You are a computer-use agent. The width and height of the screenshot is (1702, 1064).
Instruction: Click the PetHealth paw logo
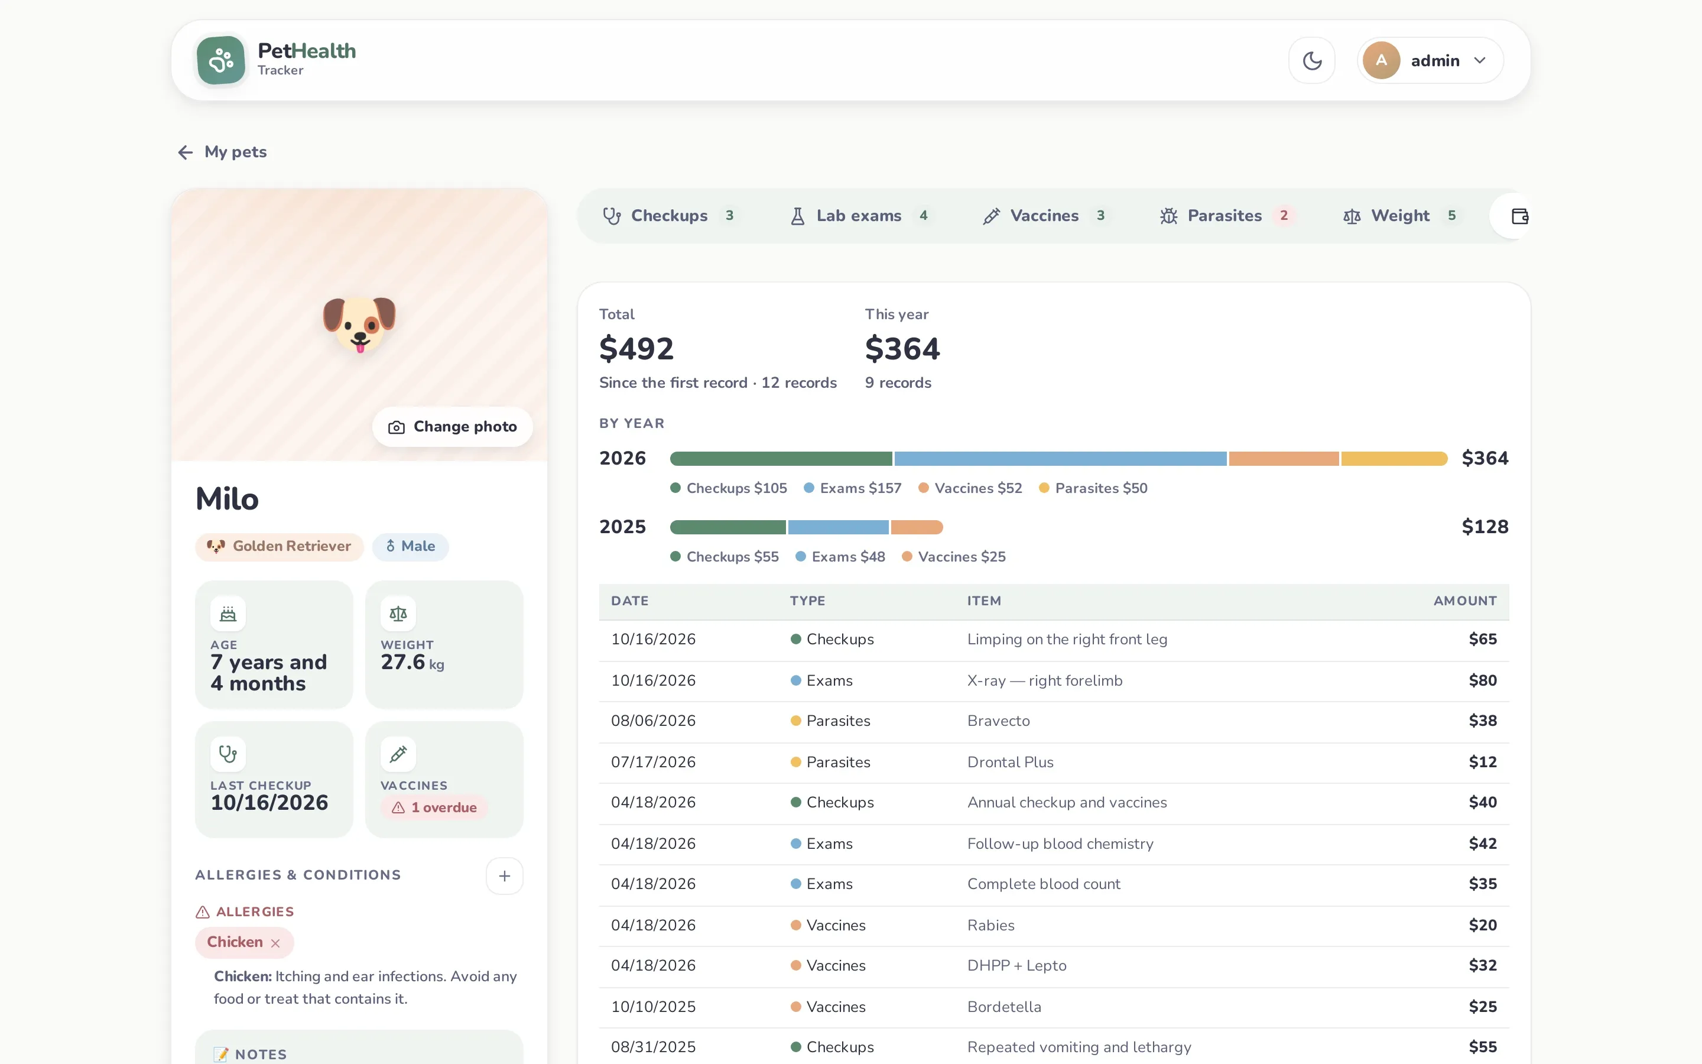(221, 60)
